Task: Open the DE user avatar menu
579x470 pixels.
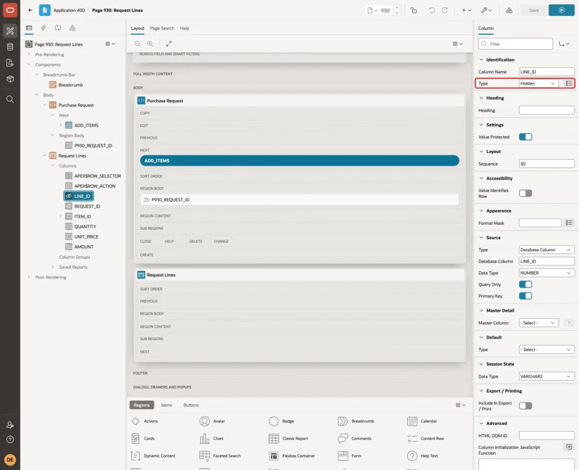Action: (x=10, y=460)
